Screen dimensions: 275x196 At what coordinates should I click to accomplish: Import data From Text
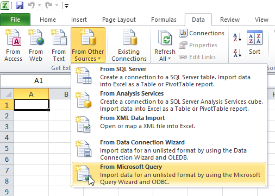[x=59, y=45]
